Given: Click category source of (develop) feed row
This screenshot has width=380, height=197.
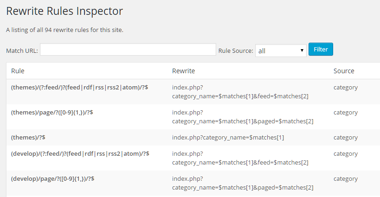Looking at the screenshot, I should 345,154.
